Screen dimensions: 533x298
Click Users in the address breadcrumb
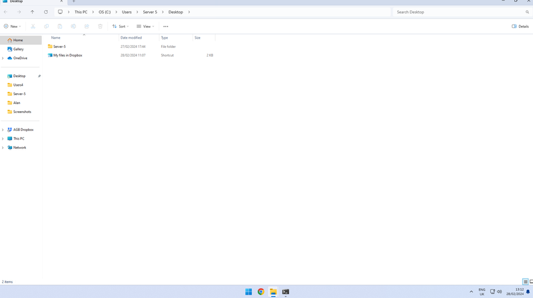127,12
